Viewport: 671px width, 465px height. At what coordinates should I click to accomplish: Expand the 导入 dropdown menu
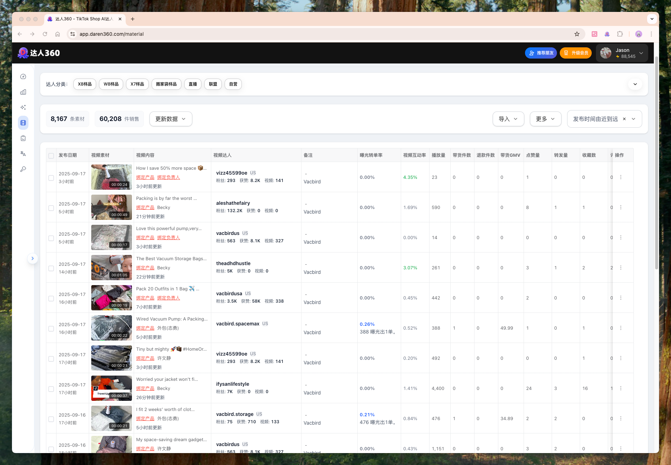pyautogui.click(x=508, y=119)
